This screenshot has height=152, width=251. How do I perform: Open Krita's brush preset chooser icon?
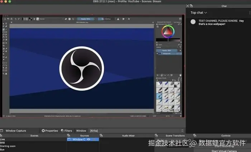pos(38,19)
